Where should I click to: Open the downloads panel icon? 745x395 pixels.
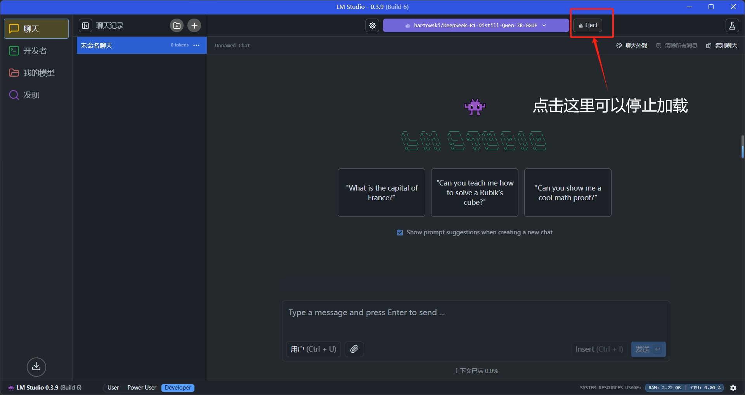click(36, 367)
